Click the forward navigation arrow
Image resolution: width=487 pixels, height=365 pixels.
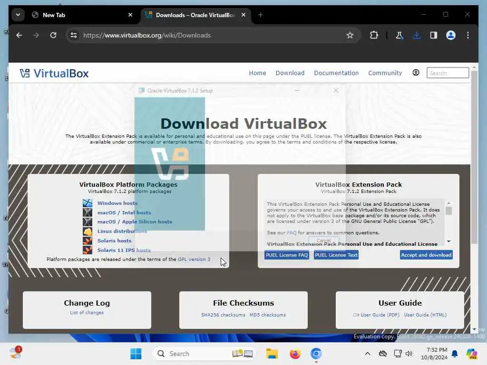[36, 35]
